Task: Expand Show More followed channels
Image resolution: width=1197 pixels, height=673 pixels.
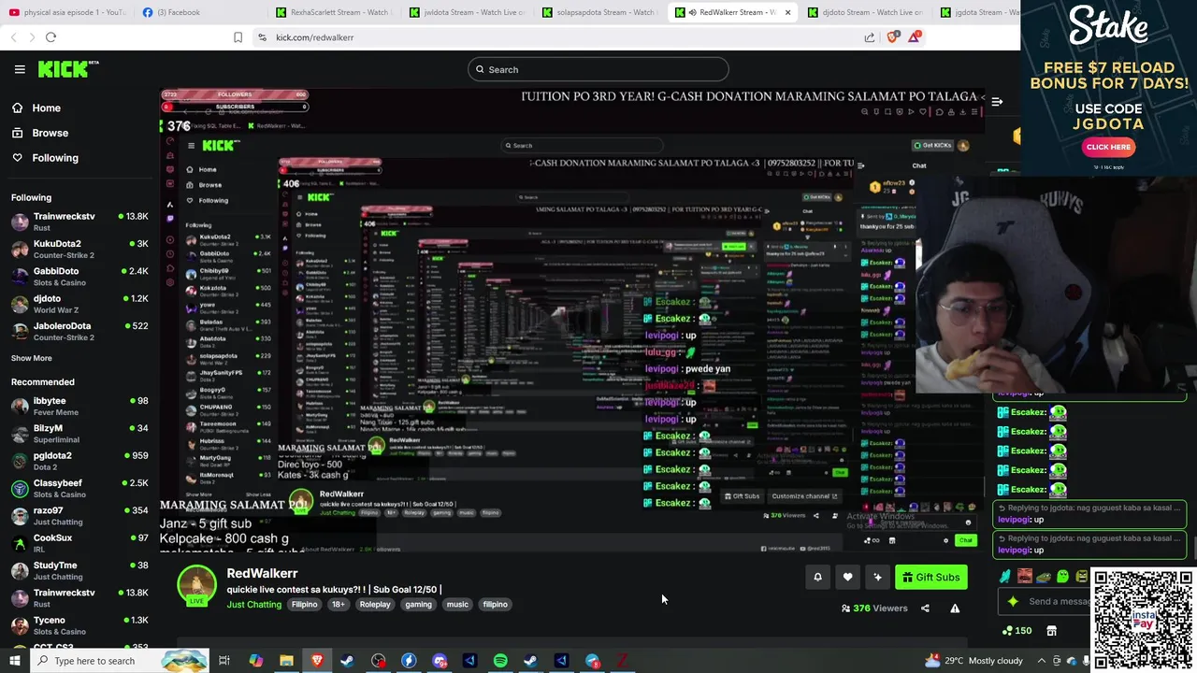Action: [x=32, y=358]
